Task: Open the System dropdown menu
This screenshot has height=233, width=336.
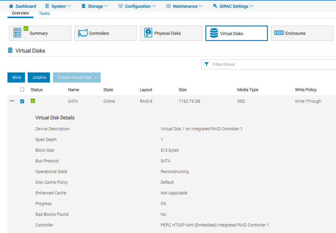Action: (61, 6)
